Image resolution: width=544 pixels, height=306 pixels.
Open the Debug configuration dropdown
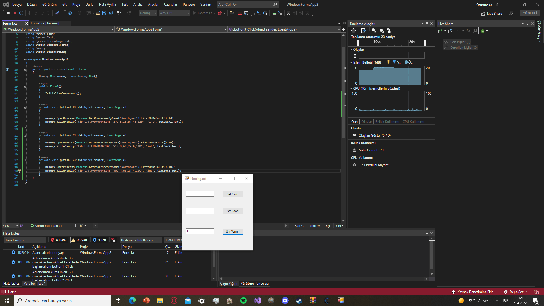148,13
